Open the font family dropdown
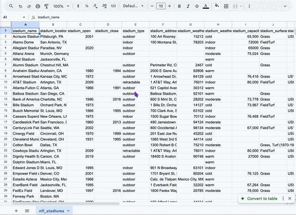This screenshot has width=296, height=215. click(x=133, y=6)
